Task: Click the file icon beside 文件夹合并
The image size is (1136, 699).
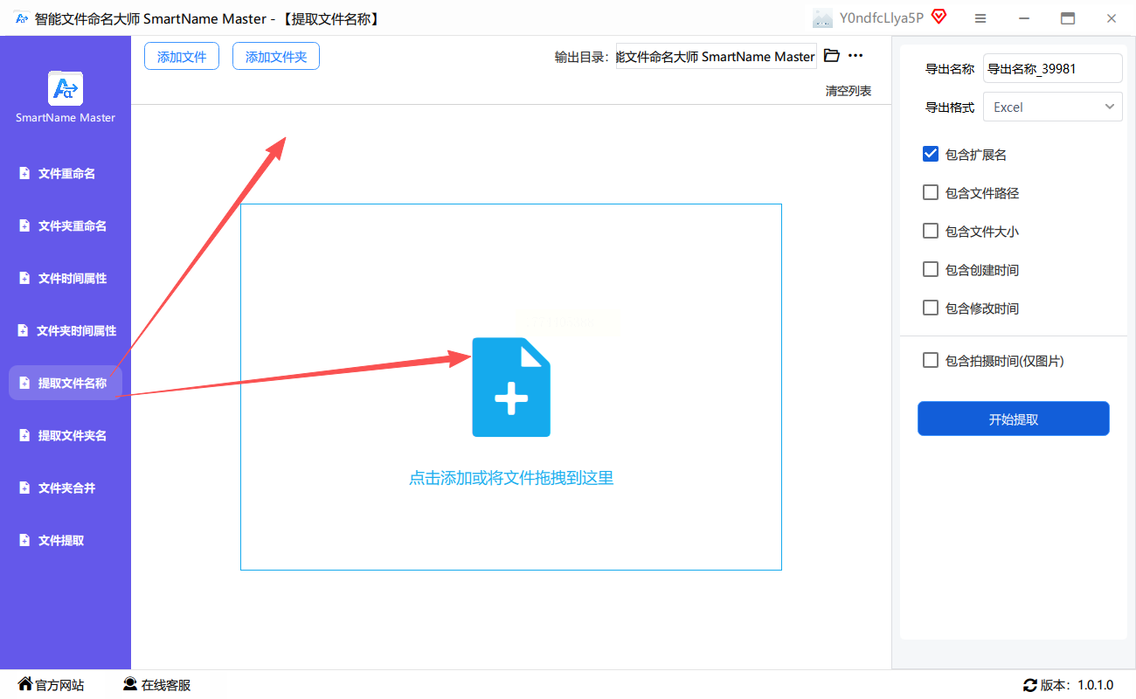Action: pyautogui.click(x=24, y=488)
